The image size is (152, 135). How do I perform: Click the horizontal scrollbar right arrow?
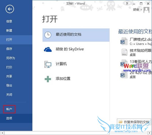point(149,133)
